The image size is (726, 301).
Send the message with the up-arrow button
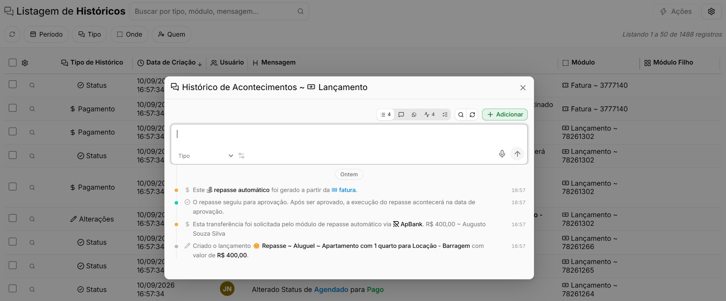coord(517,154)
